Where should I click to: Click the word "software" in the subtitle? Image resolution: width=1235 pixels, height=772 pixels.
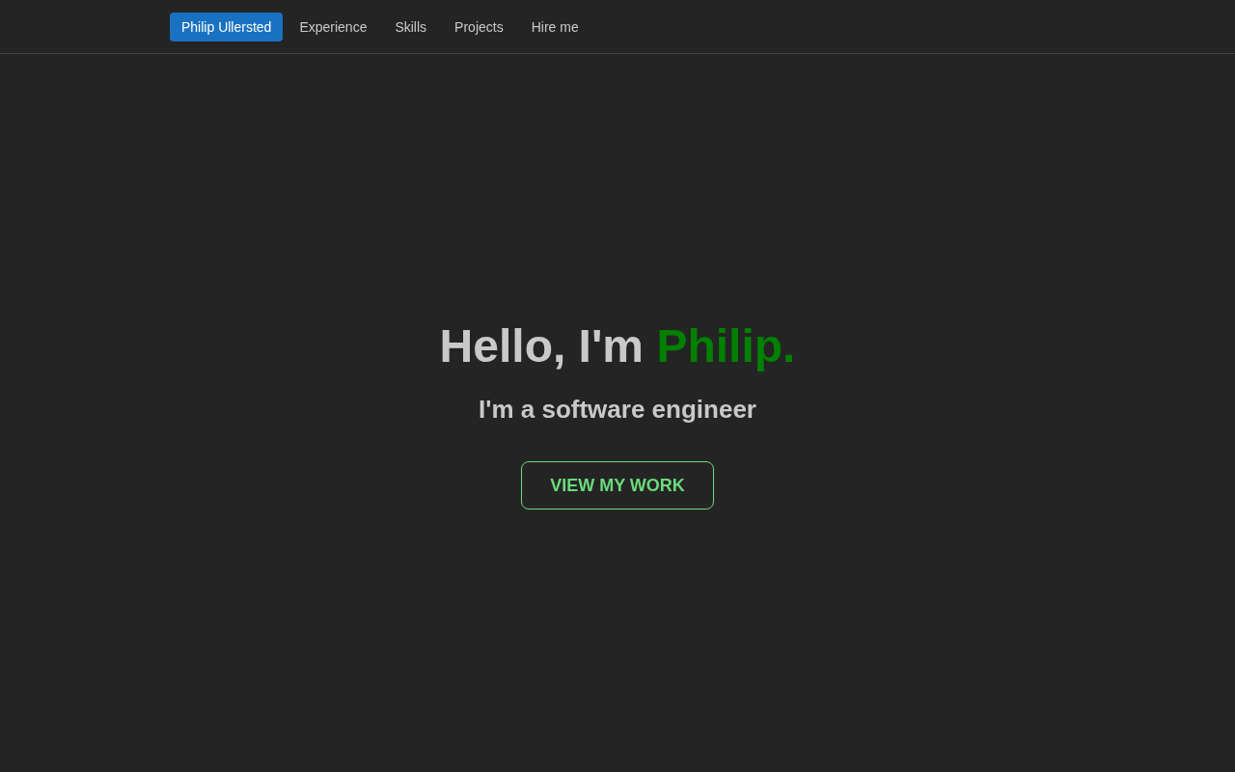click(x=593, y=409)
